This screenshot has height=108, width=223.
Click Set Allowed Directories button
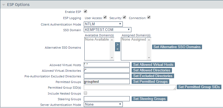point(152,70)
